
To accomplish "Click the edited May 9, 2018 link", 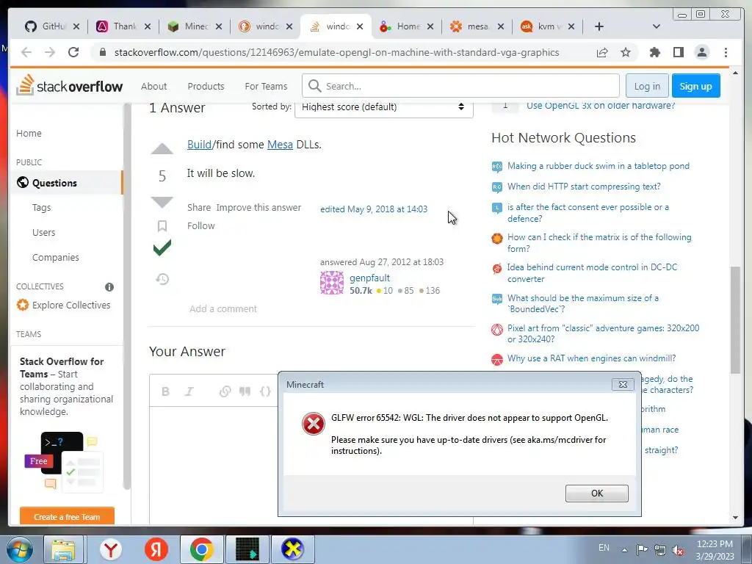I will [374, 209].
